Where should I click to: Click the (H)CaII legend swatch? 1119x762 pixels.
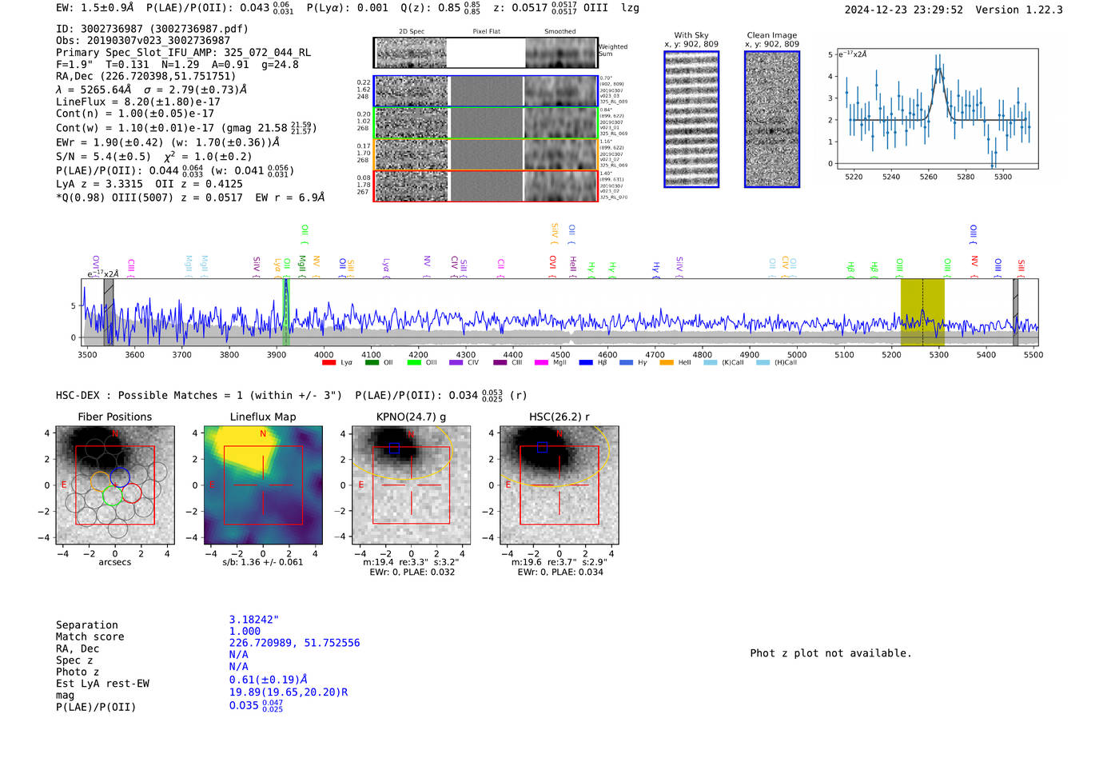tap(763, 363)
